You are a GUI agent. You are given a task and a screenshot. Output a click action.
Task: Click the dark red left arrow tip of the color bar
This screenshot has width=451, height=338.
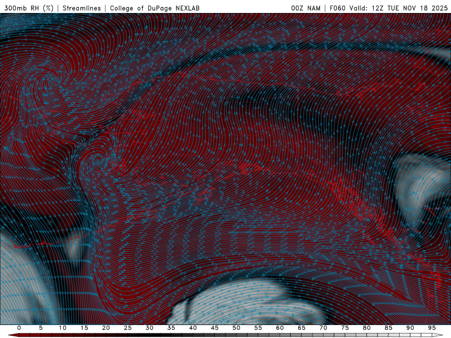tap(13, 335)
